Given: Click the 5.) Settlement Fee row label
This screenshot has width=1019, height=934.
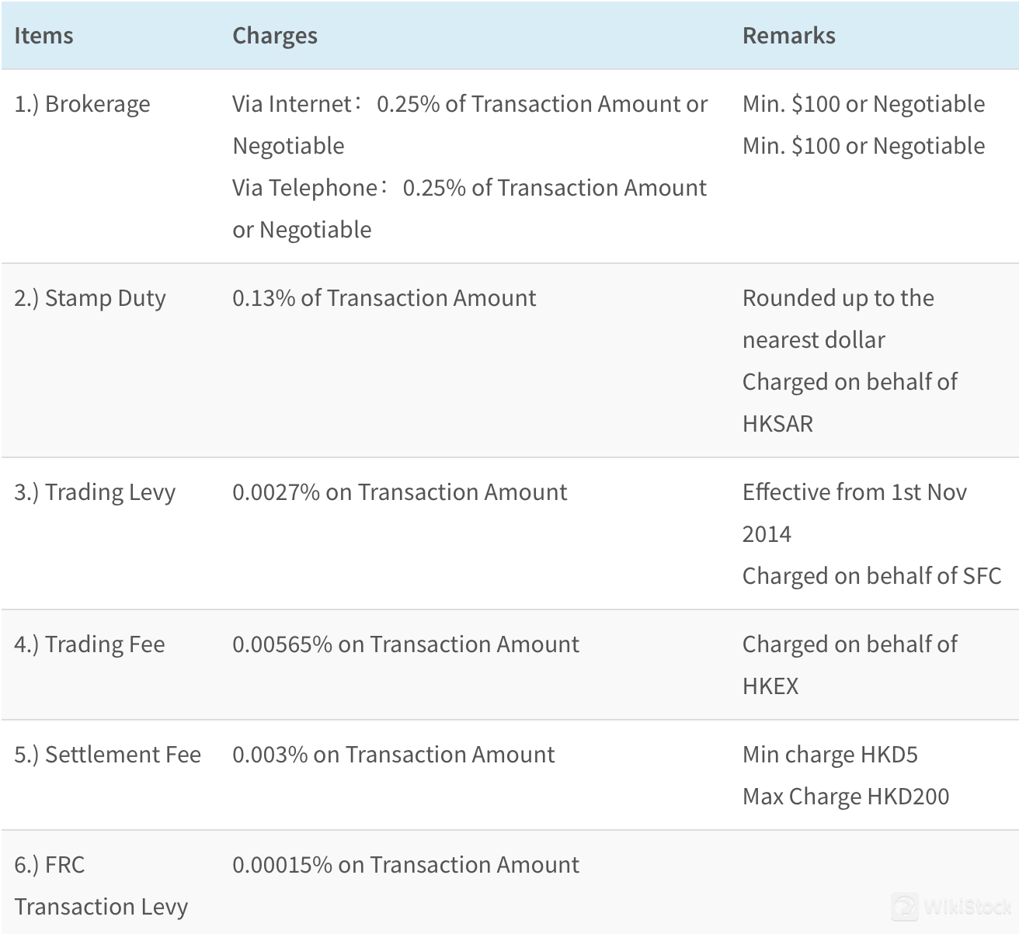Looking at the screenshot, I should point(108,755).
